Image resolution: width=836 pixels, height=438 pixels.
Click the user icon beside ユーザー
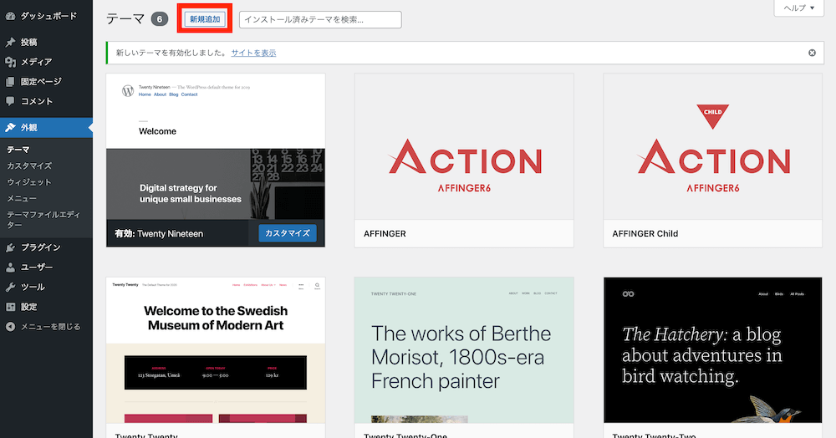(x=10, y=267)
